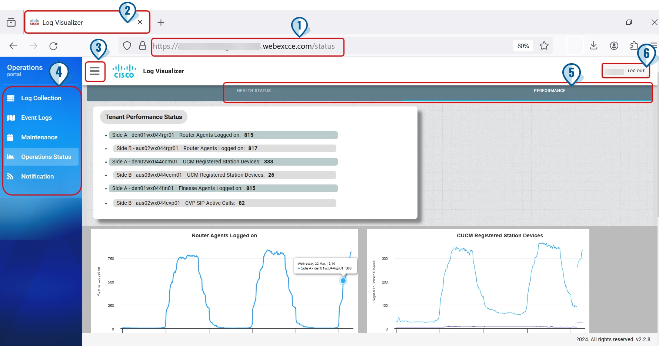Select Side B aus02wx044cvp01 CVP SIP row
659x346 pixels.
225,203
